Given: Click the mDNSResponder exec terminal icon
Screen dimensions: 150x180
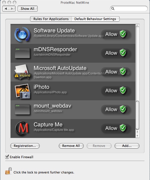Looking at the screenshot, I should coord(22,53).
